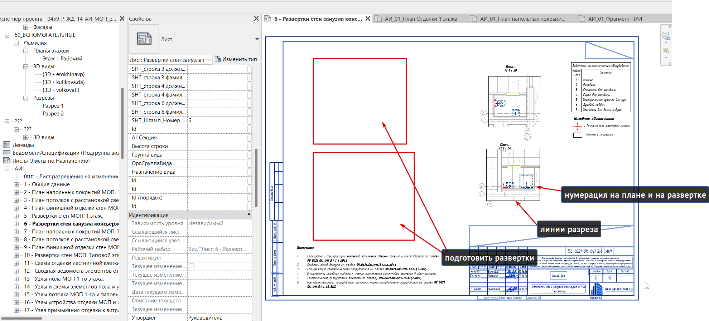
Task: Open the 2D steering wheel navigation tool
Action: [x=666, y=36]
